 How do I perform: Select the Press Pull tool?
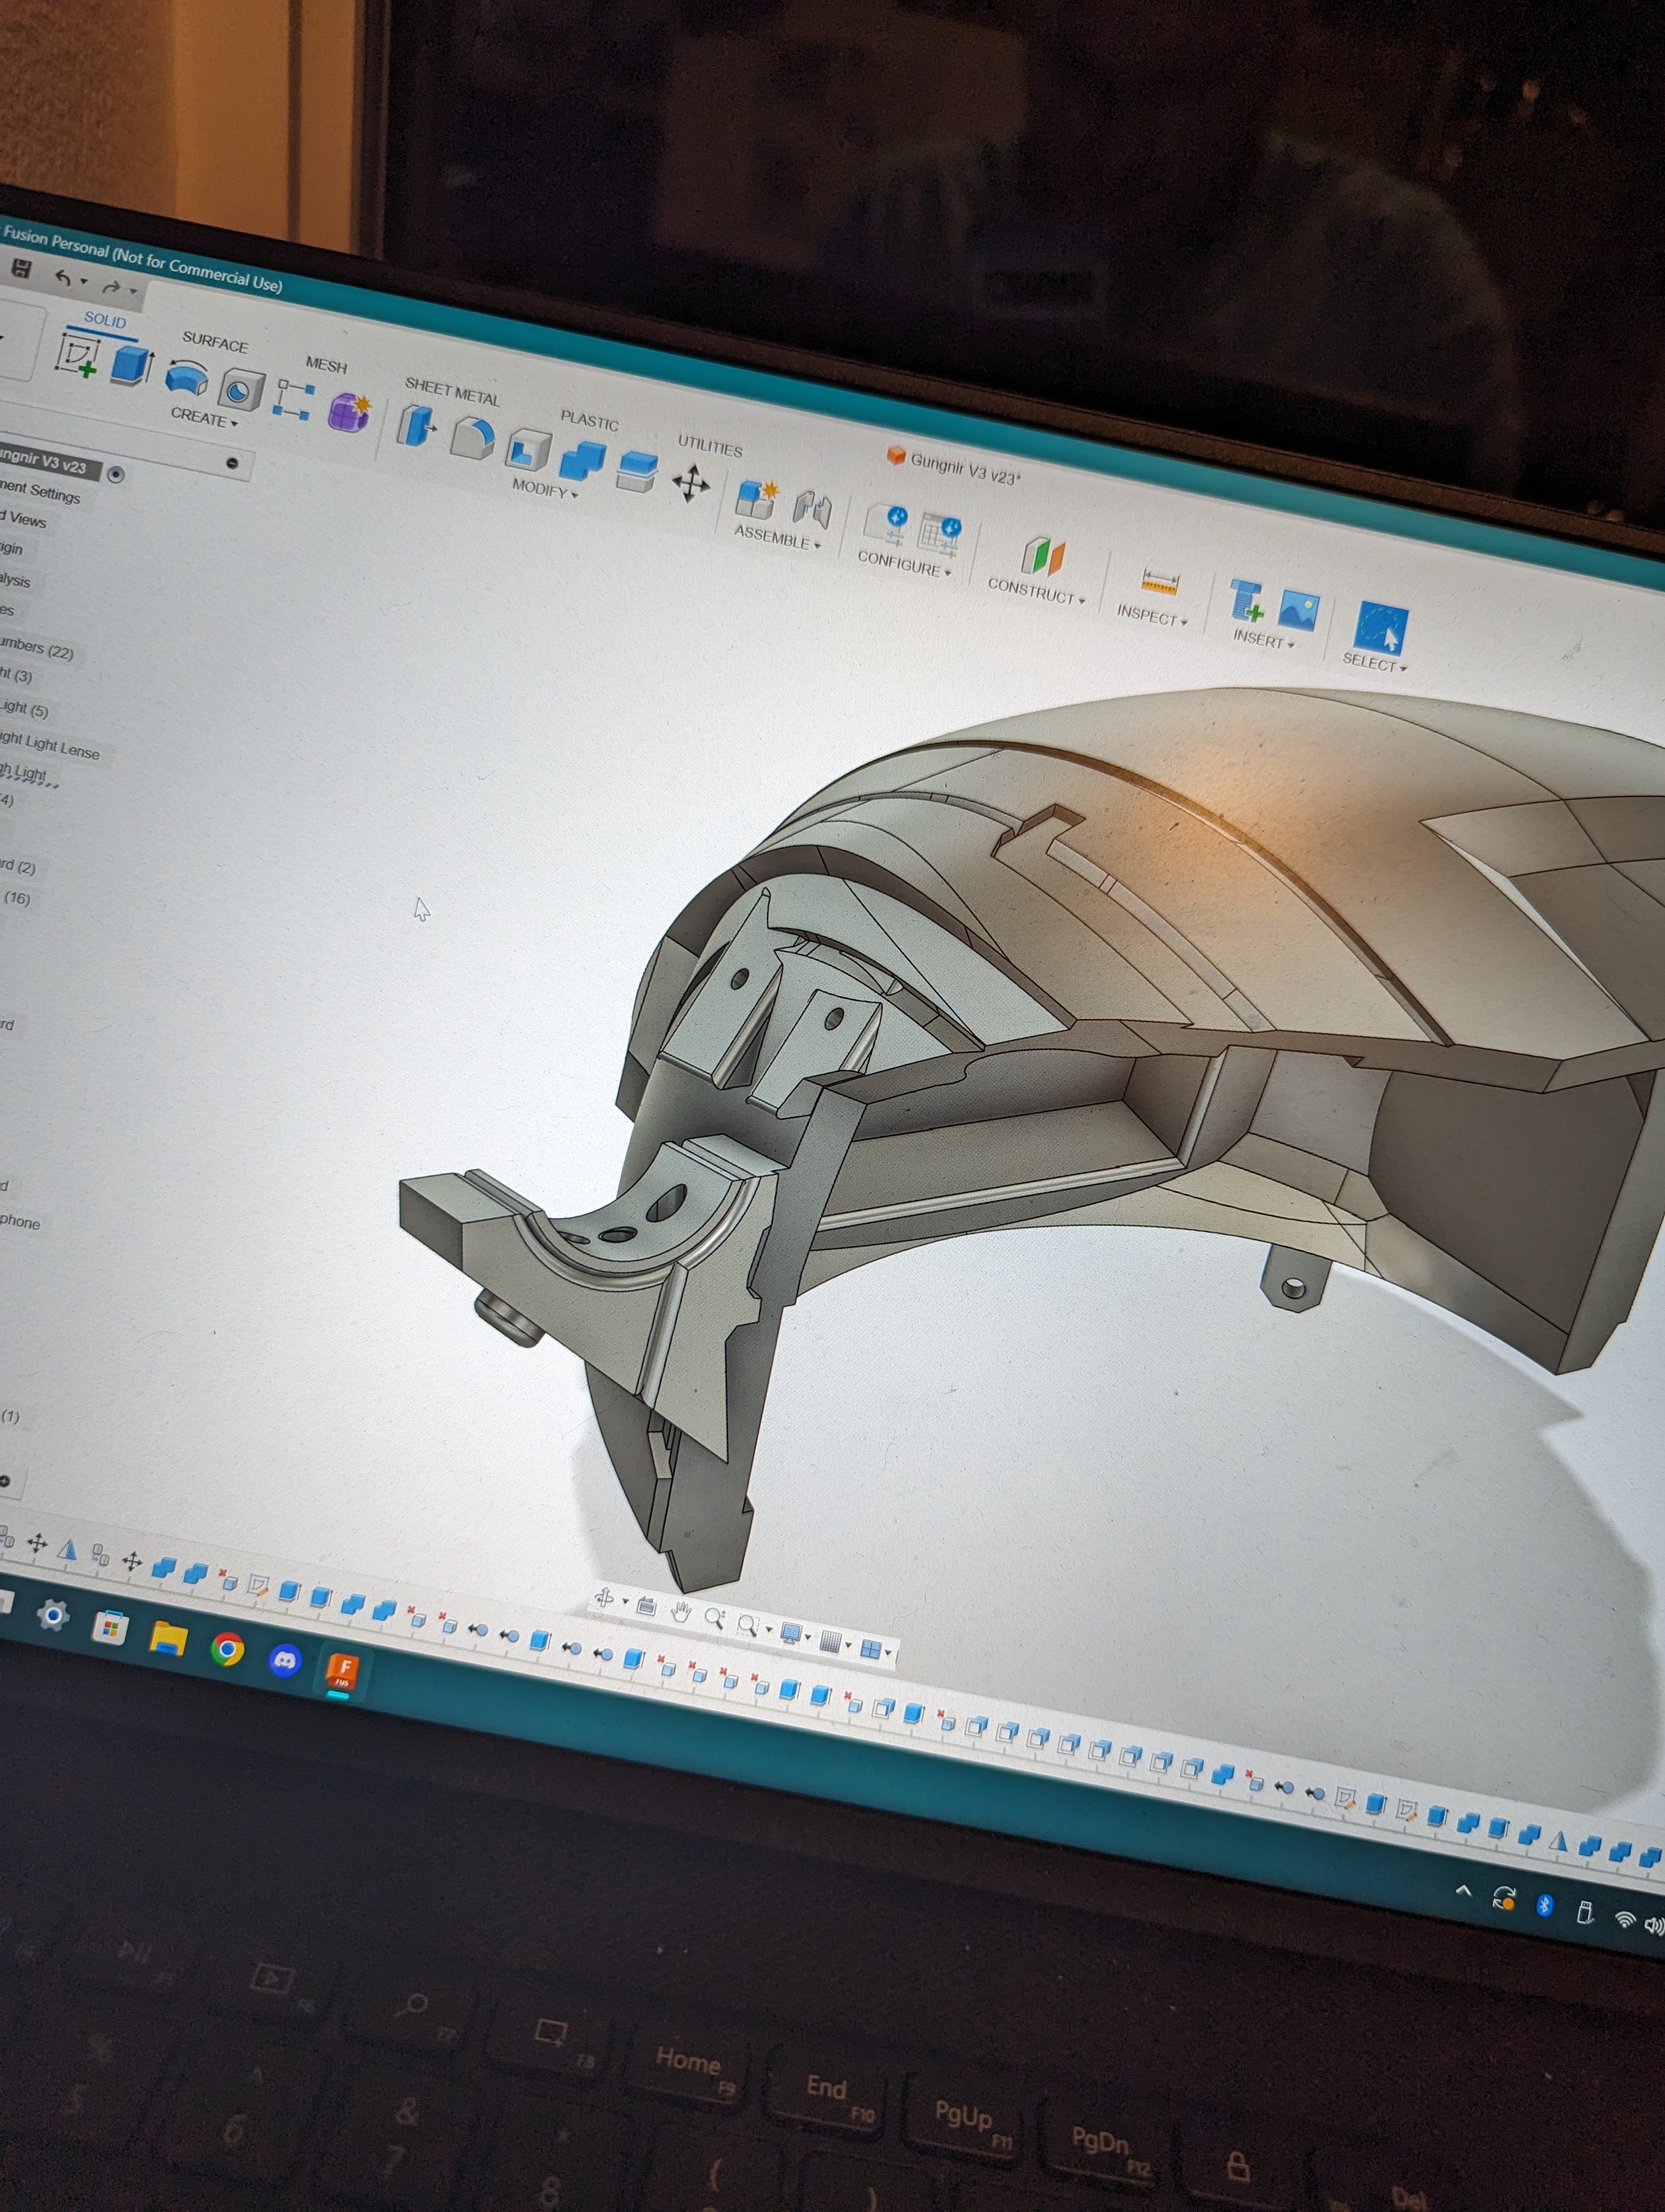(417, 425)
